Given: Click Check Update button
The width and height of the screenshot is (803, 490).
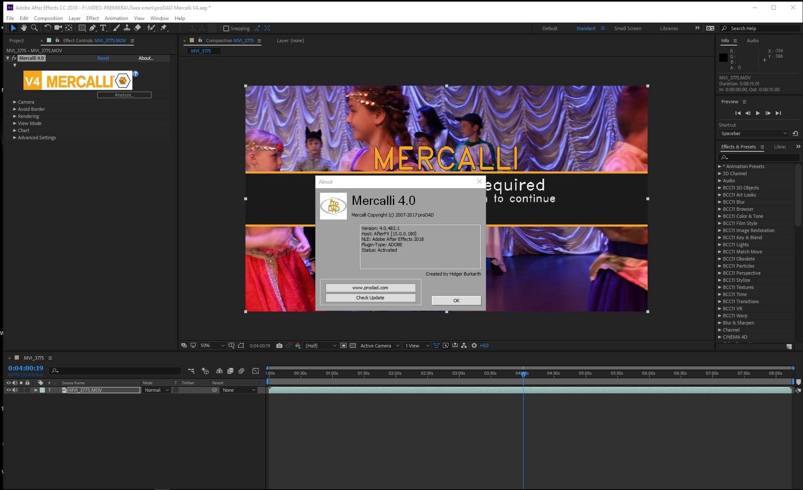Looking at the screenshot, I should [370, 298].
